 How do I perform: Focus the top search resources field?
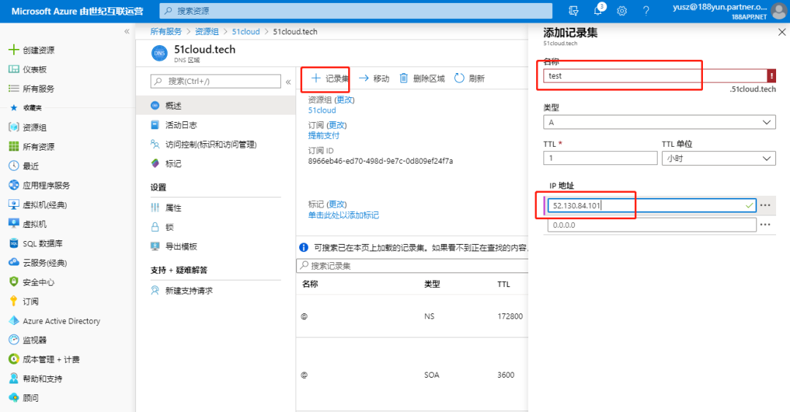(355, 10)
